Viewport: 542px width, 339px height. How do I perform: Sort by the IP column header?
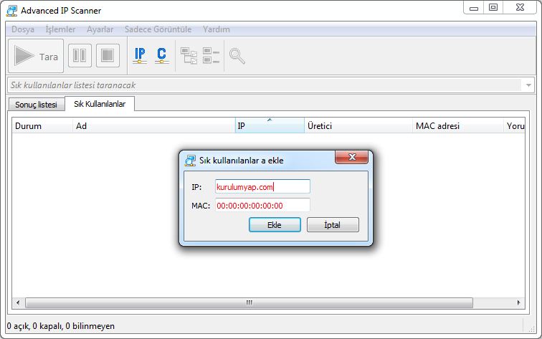pyautogui.click(x=270, y=126)
